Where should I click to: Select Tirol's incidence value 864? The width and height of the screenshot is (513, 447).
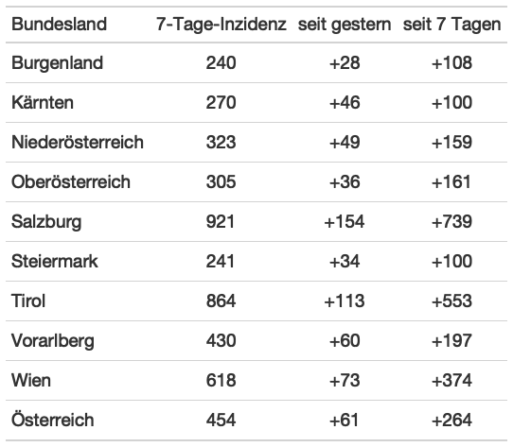tap(221, 301)
